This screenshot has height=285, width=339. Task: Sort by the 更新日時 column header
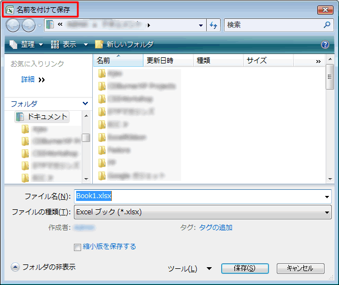tap(168, 60)
